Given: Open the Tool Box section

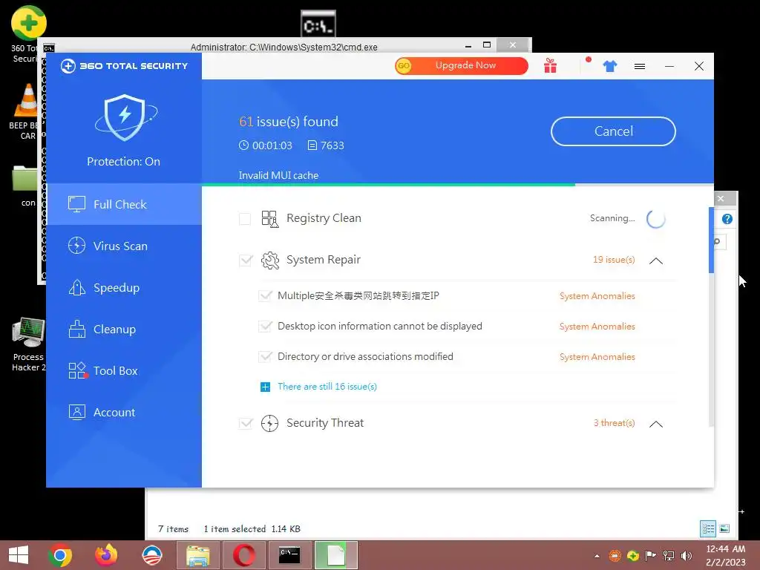Looking at the screenshot, I should coord(124,371).
